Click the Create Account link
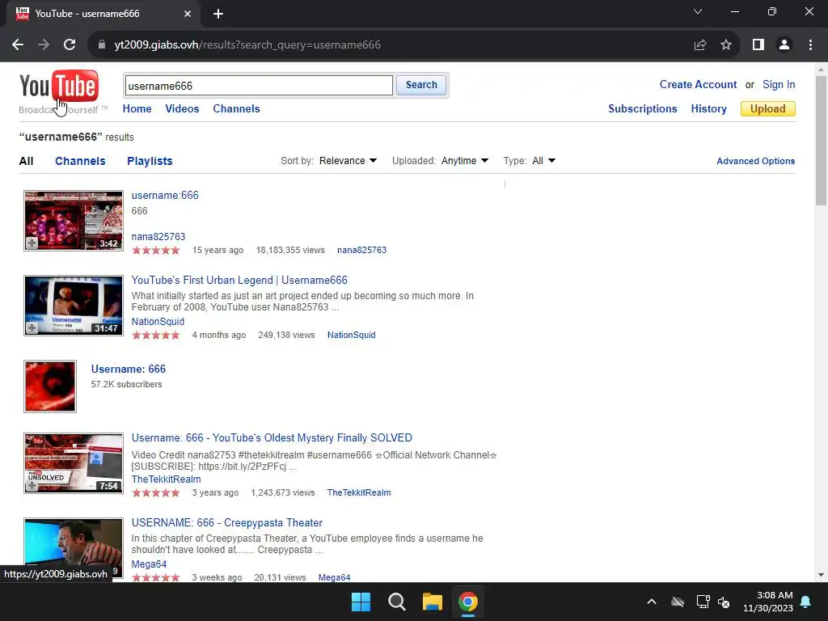 [698, 84]
